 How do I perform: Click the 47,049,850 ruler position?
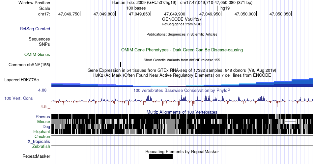(x=139, y=14)
